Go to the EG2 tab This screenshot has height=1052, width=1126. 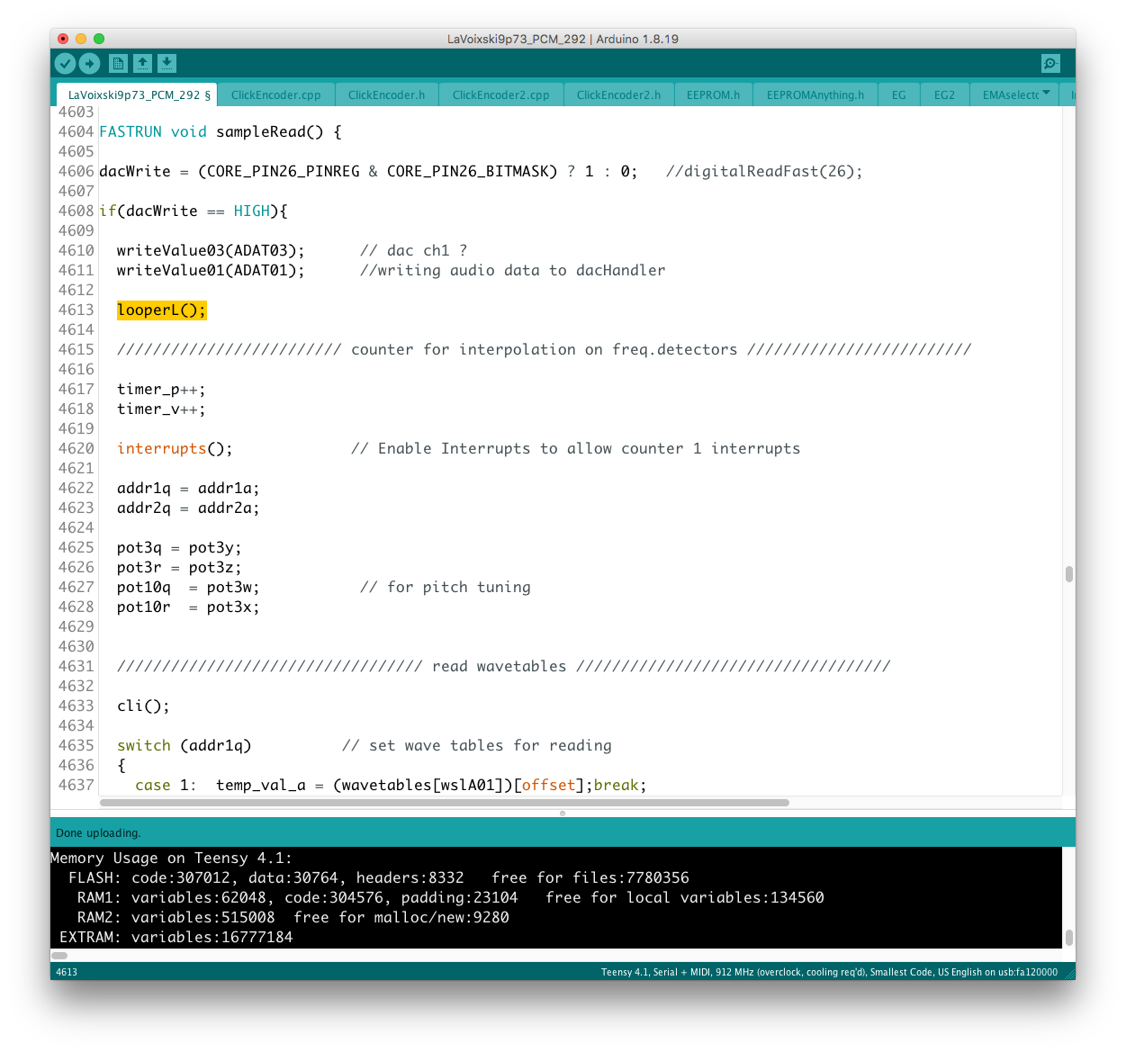click(x=944, y=94)
